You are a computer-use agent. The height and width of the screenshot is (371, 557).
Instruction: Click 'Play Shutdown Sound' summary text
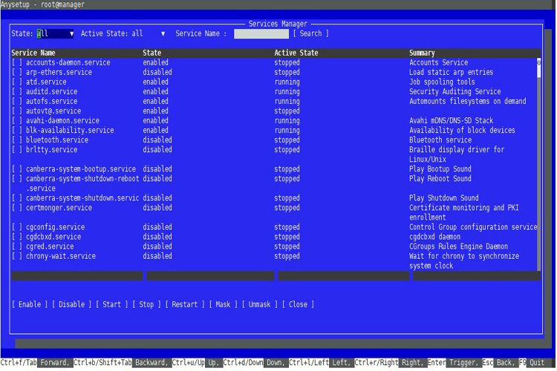click(444, 198)
